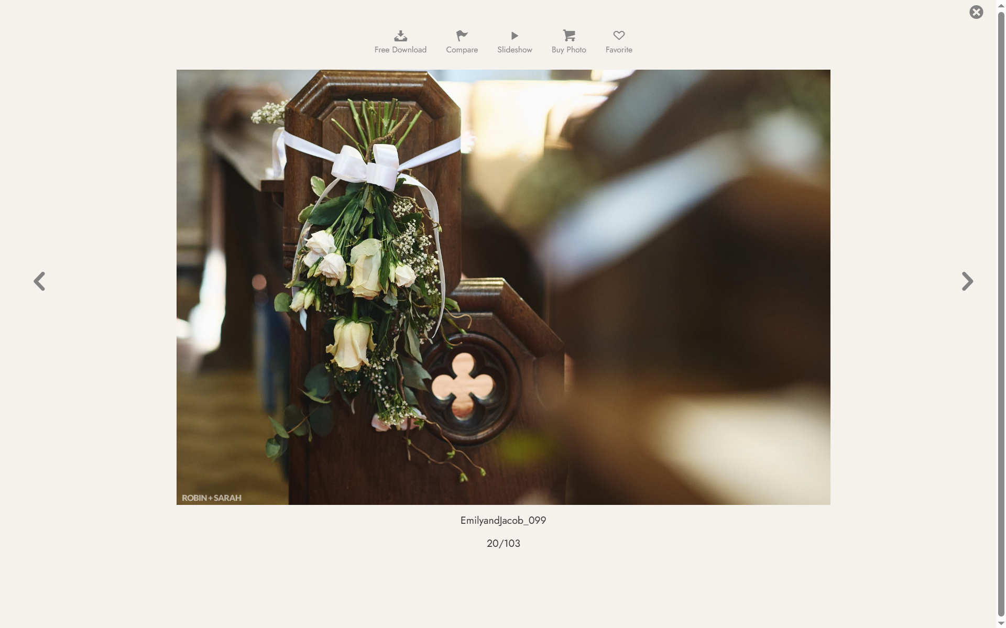Click the Compare label
Image resolution: width=1006 pixels, height=628 pixels.
coord(462,50)
